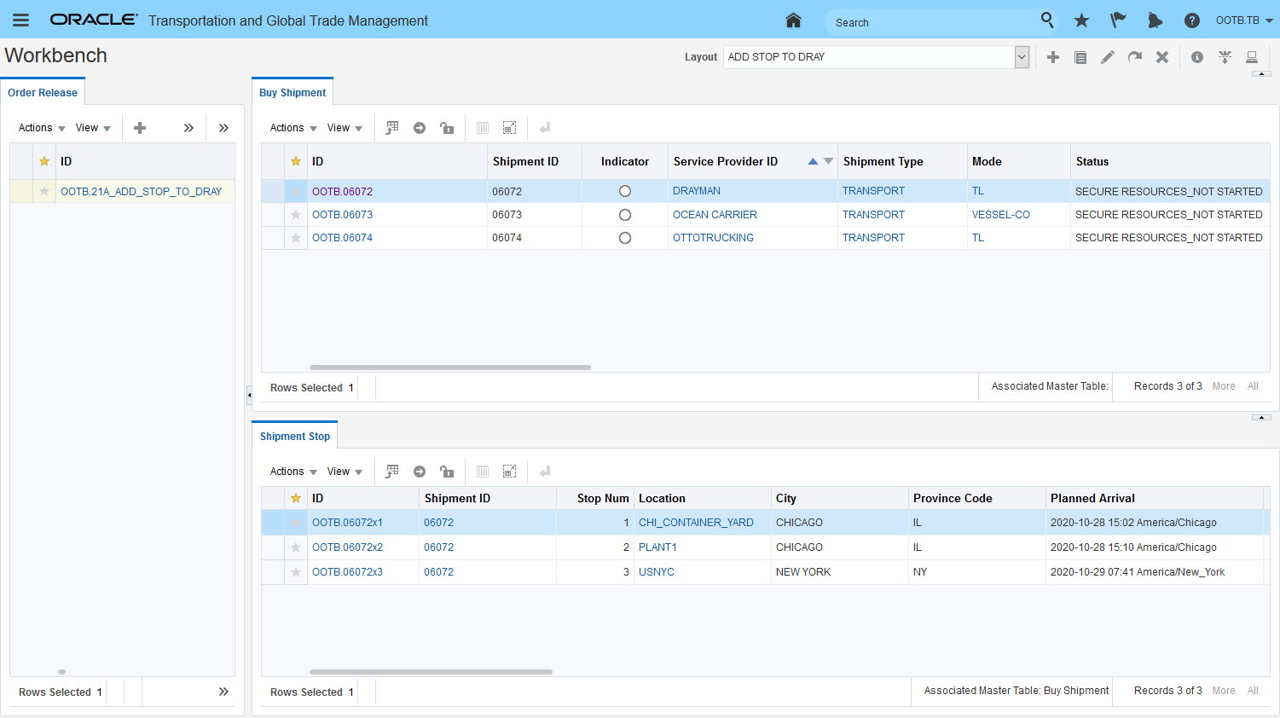Delete layout with the X icon
1280x718 pixels.
click(1161, 57)
